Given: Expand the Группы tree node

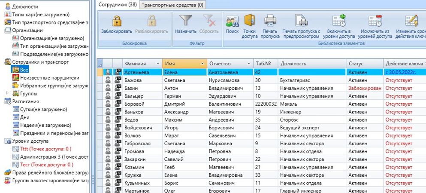Looking at the screenshot, I should (7, 93).
